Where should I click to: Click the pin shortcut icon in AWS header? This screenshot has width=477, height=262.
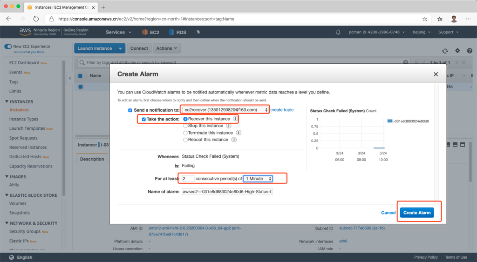coord(198,32)
